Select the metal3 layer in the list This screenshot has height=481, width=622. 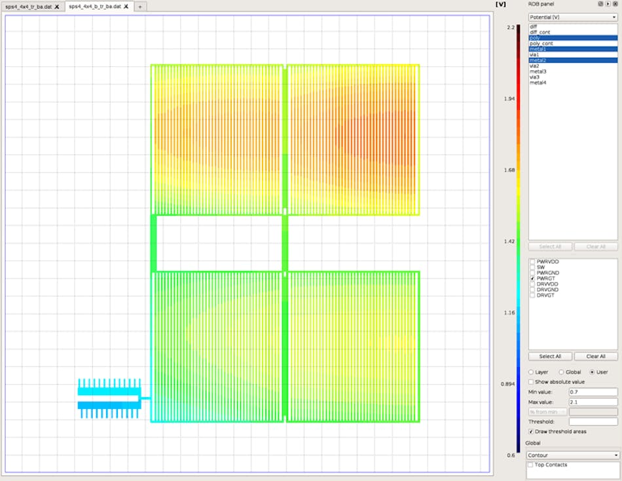click(x=539, y=72)
